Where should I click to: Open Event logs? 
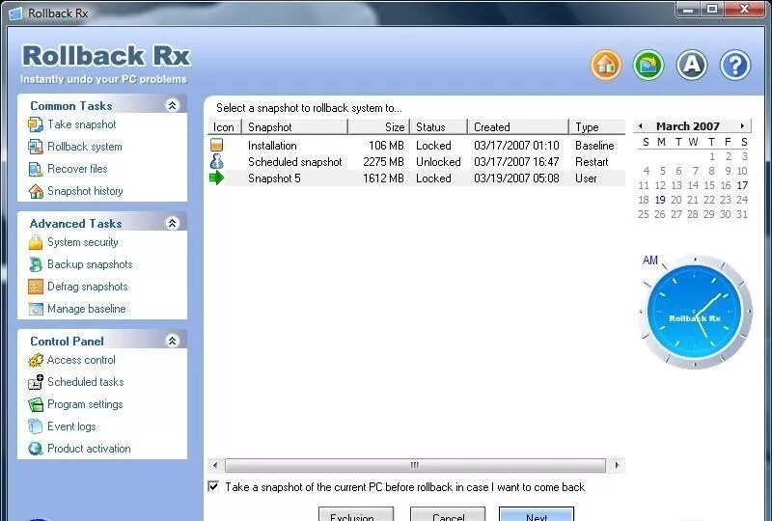coord(71,426)
